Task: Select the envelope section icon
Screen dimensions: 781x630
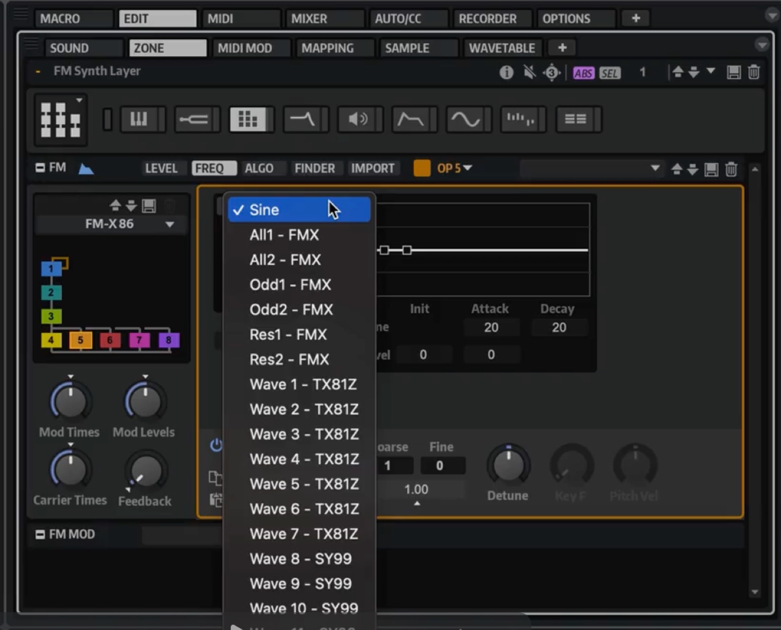Action: point(410,119)
